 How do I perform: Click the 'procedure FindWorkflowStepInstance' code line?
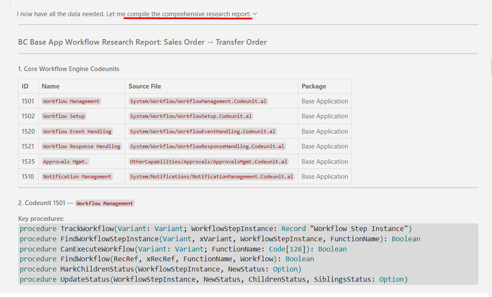coord(220,239)
